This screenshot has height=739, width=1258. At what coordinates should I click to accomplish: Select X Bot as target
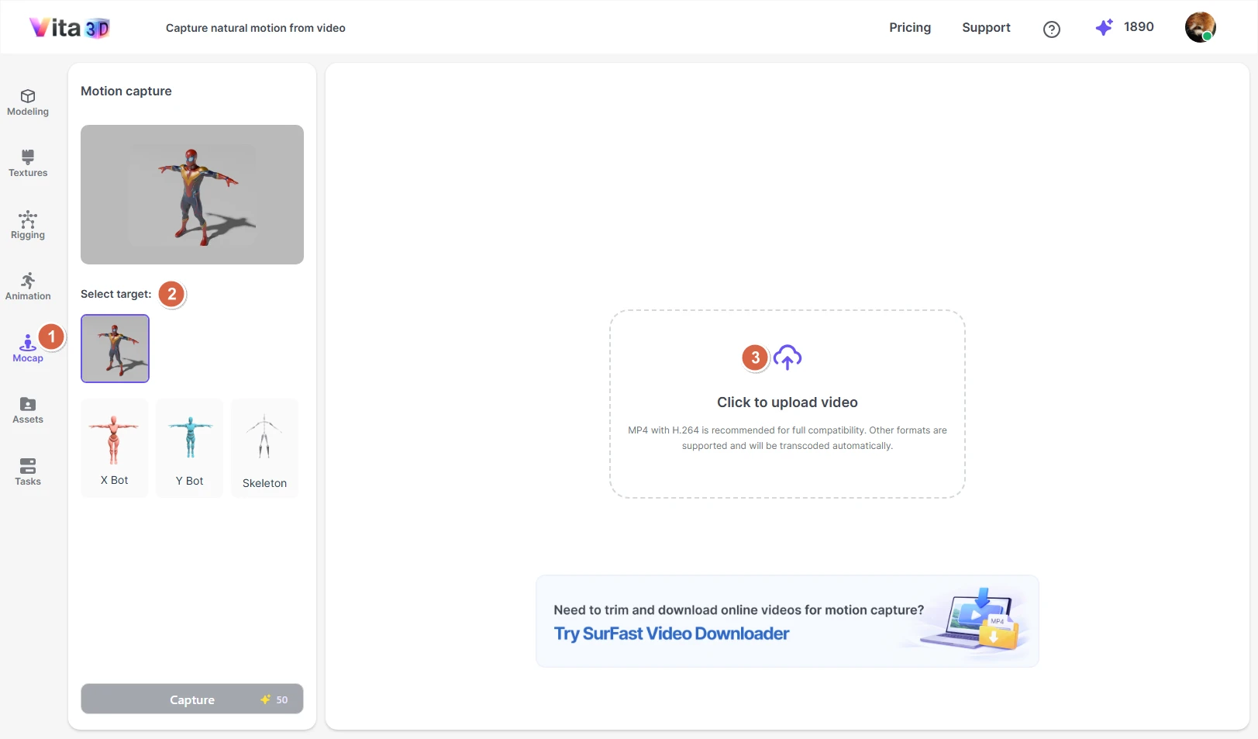click(114, 447)
